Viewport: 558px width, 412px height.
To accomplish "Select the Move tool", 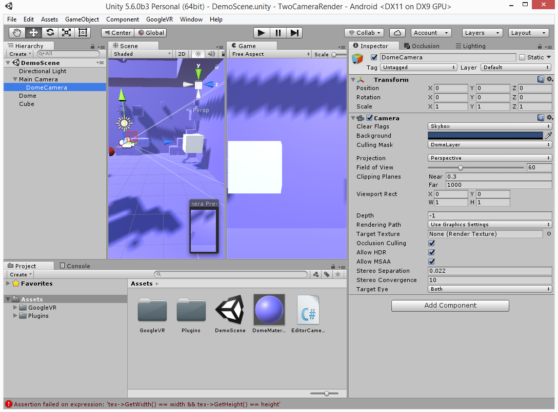I will click(33, 33).
